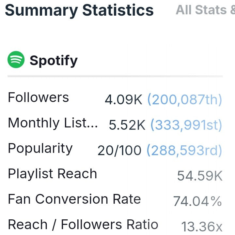Select the 13.36x ratio value
The width and height of the screenshot is (235, 235).
click(202, 227)
